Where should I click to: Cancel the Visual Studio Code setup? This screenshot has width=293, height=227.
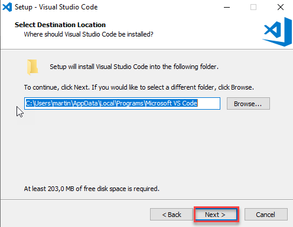[266, 215]
